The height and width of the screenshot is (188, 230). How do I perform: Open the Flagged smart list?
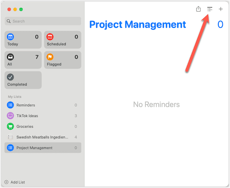click(62, 60)
